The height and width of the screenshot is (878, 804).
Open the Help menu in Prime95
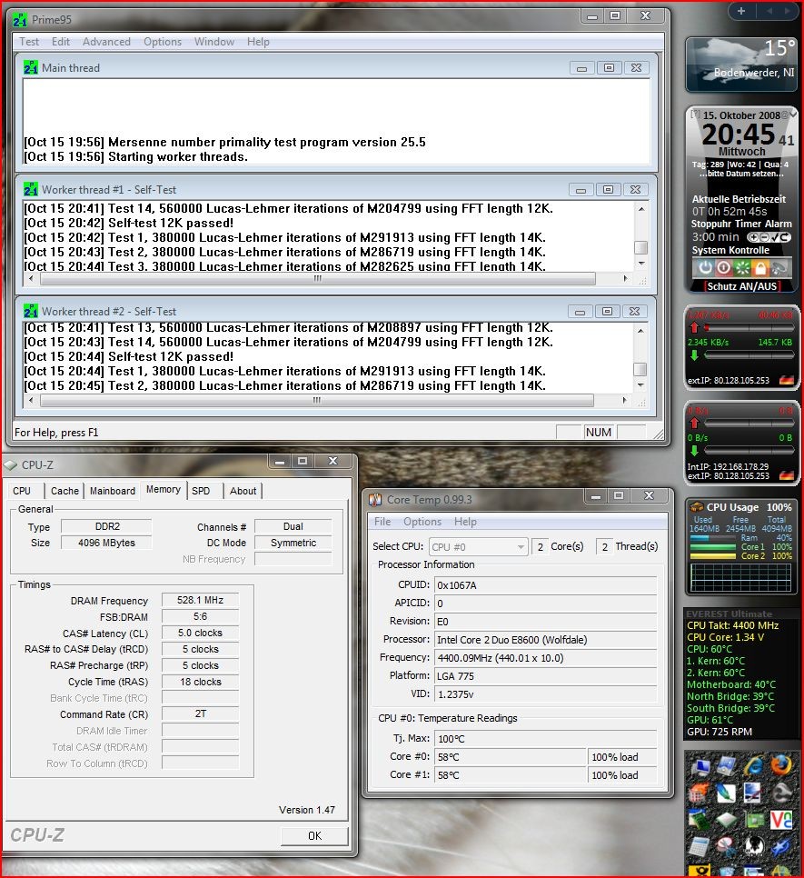tap(258, 42)
